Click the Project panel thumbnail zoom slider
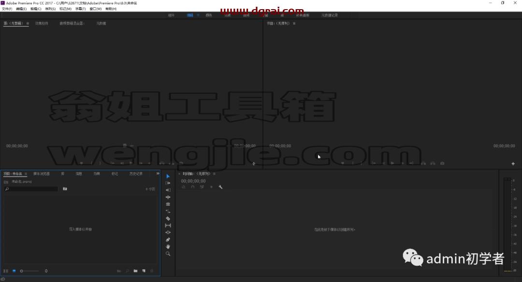 29,271
